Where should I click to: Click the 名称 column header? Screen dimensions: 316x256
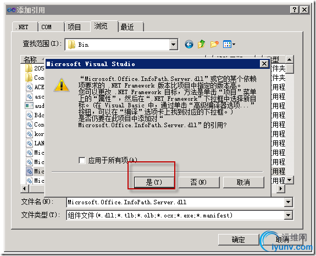(32, 59)
